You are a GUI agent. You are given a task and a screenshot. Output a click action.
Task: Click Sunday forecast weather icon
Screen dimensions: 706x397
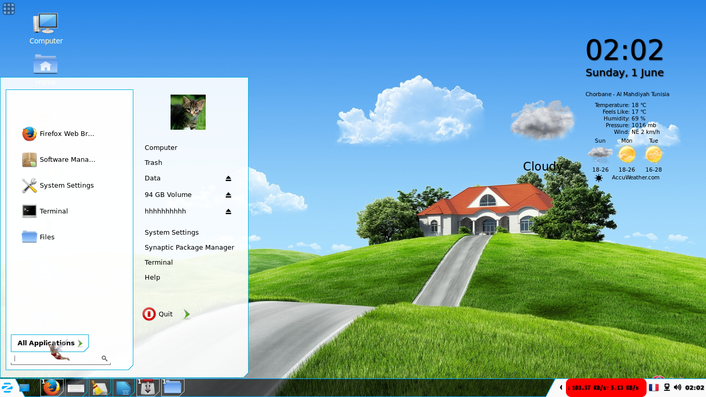pyautogui.click(x=600, y=155)
